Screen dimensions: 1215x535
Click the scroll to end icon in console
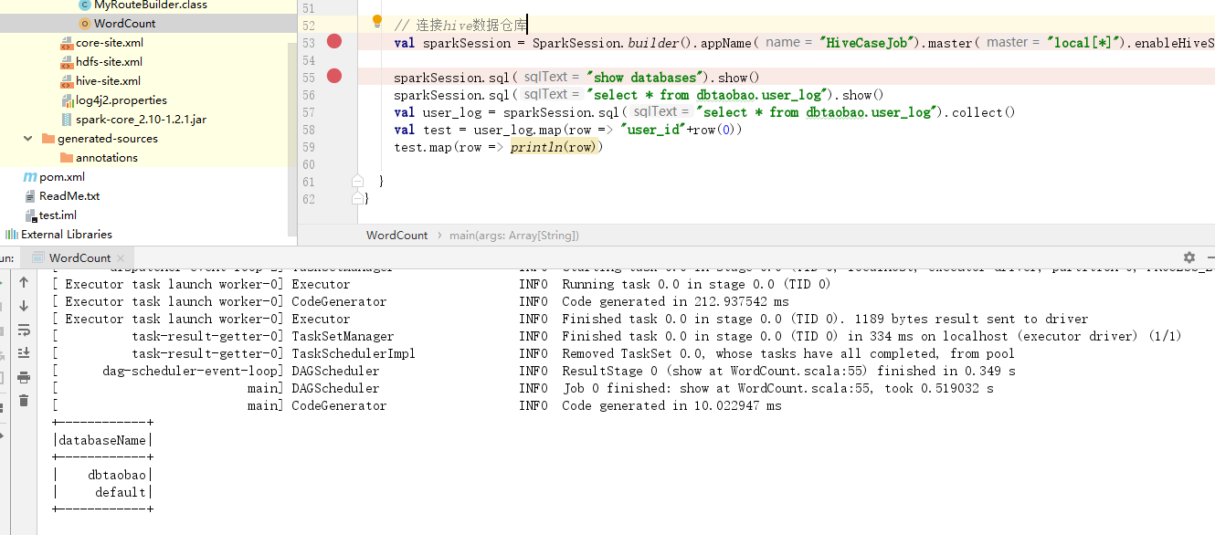pyautogui.click(x=24, y=353)
